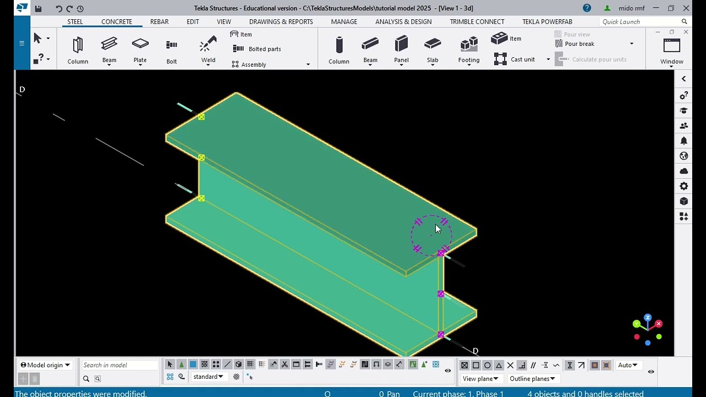Open the CONCRETE ribbon tab
This screenshot has width=706, height=397.
[x=116, y=22]
